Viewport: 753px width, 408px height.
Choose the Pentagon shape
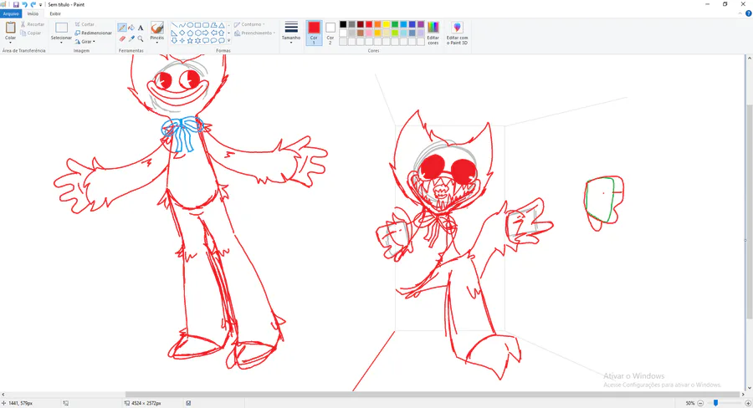(x=190, y=33)
